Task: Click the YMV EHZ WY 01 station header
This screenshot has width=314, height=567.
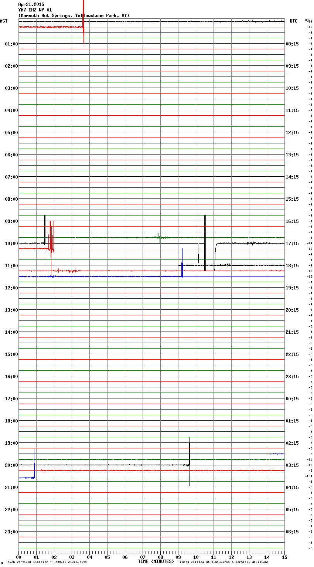Action: [x=35, y=10]
